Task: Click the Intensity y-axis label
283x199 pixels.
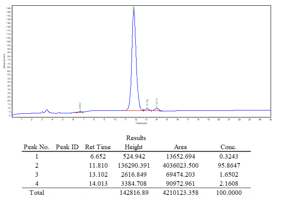Action: 4,61
